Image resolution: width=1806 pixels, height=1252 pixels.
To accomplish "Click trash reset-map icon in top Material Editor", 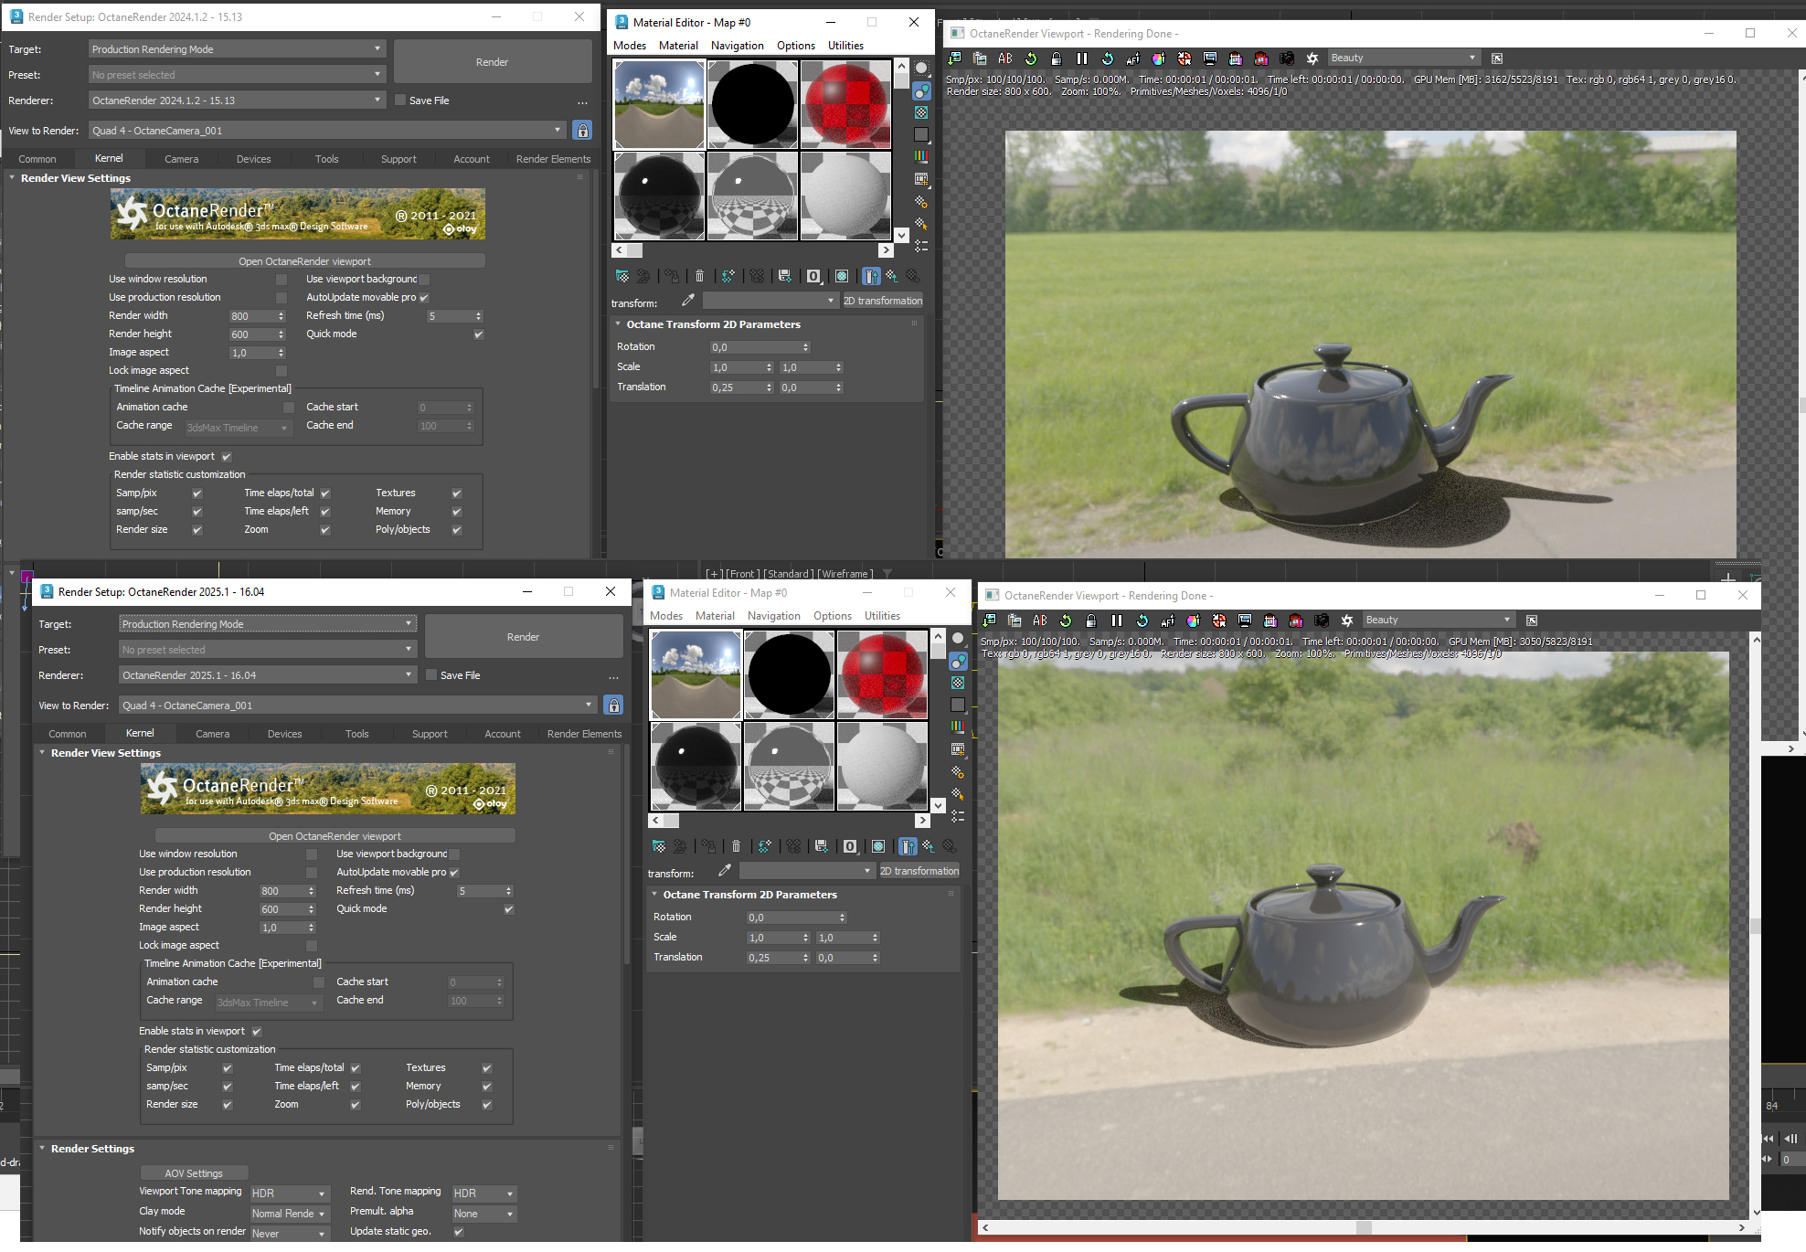I will coord(699,276).
